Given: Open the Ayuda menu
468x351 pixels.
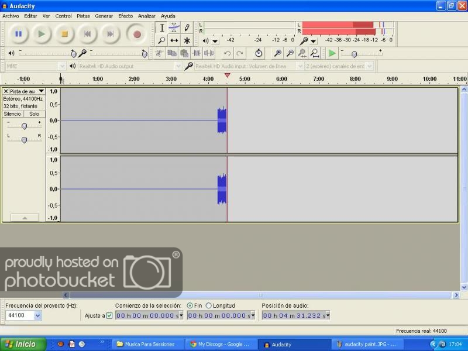Looking at the screenshot, I should pyautogui.click(x=168, y=16).
